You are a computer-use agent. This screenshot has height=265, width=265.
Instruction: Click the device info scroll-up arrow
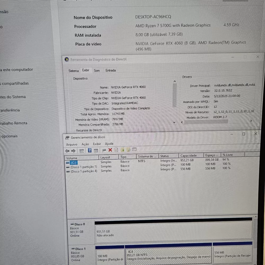[175, 81]
